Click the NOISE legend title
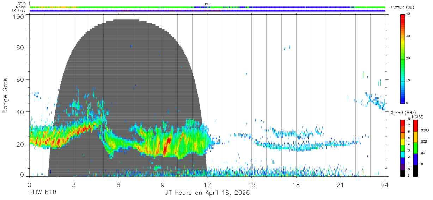This screenshot has width=433, height=200. tap(417, 117)
